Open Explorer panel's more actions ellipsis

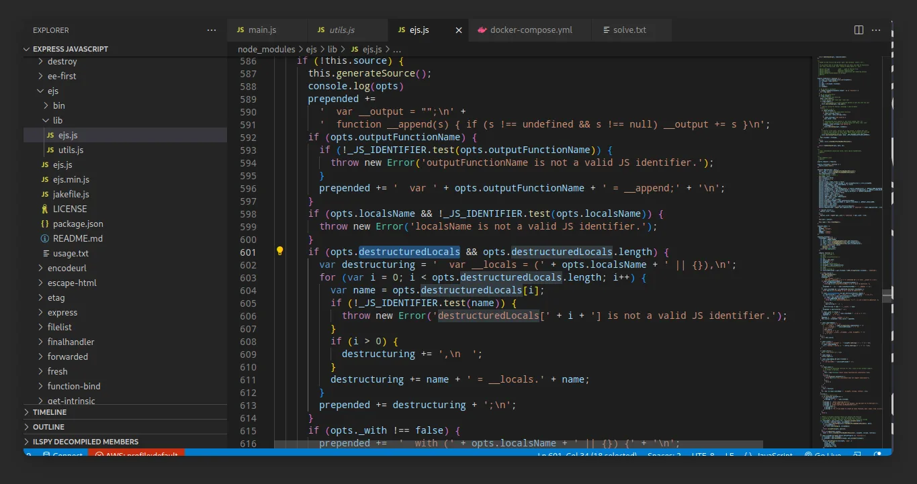(212, 30)
